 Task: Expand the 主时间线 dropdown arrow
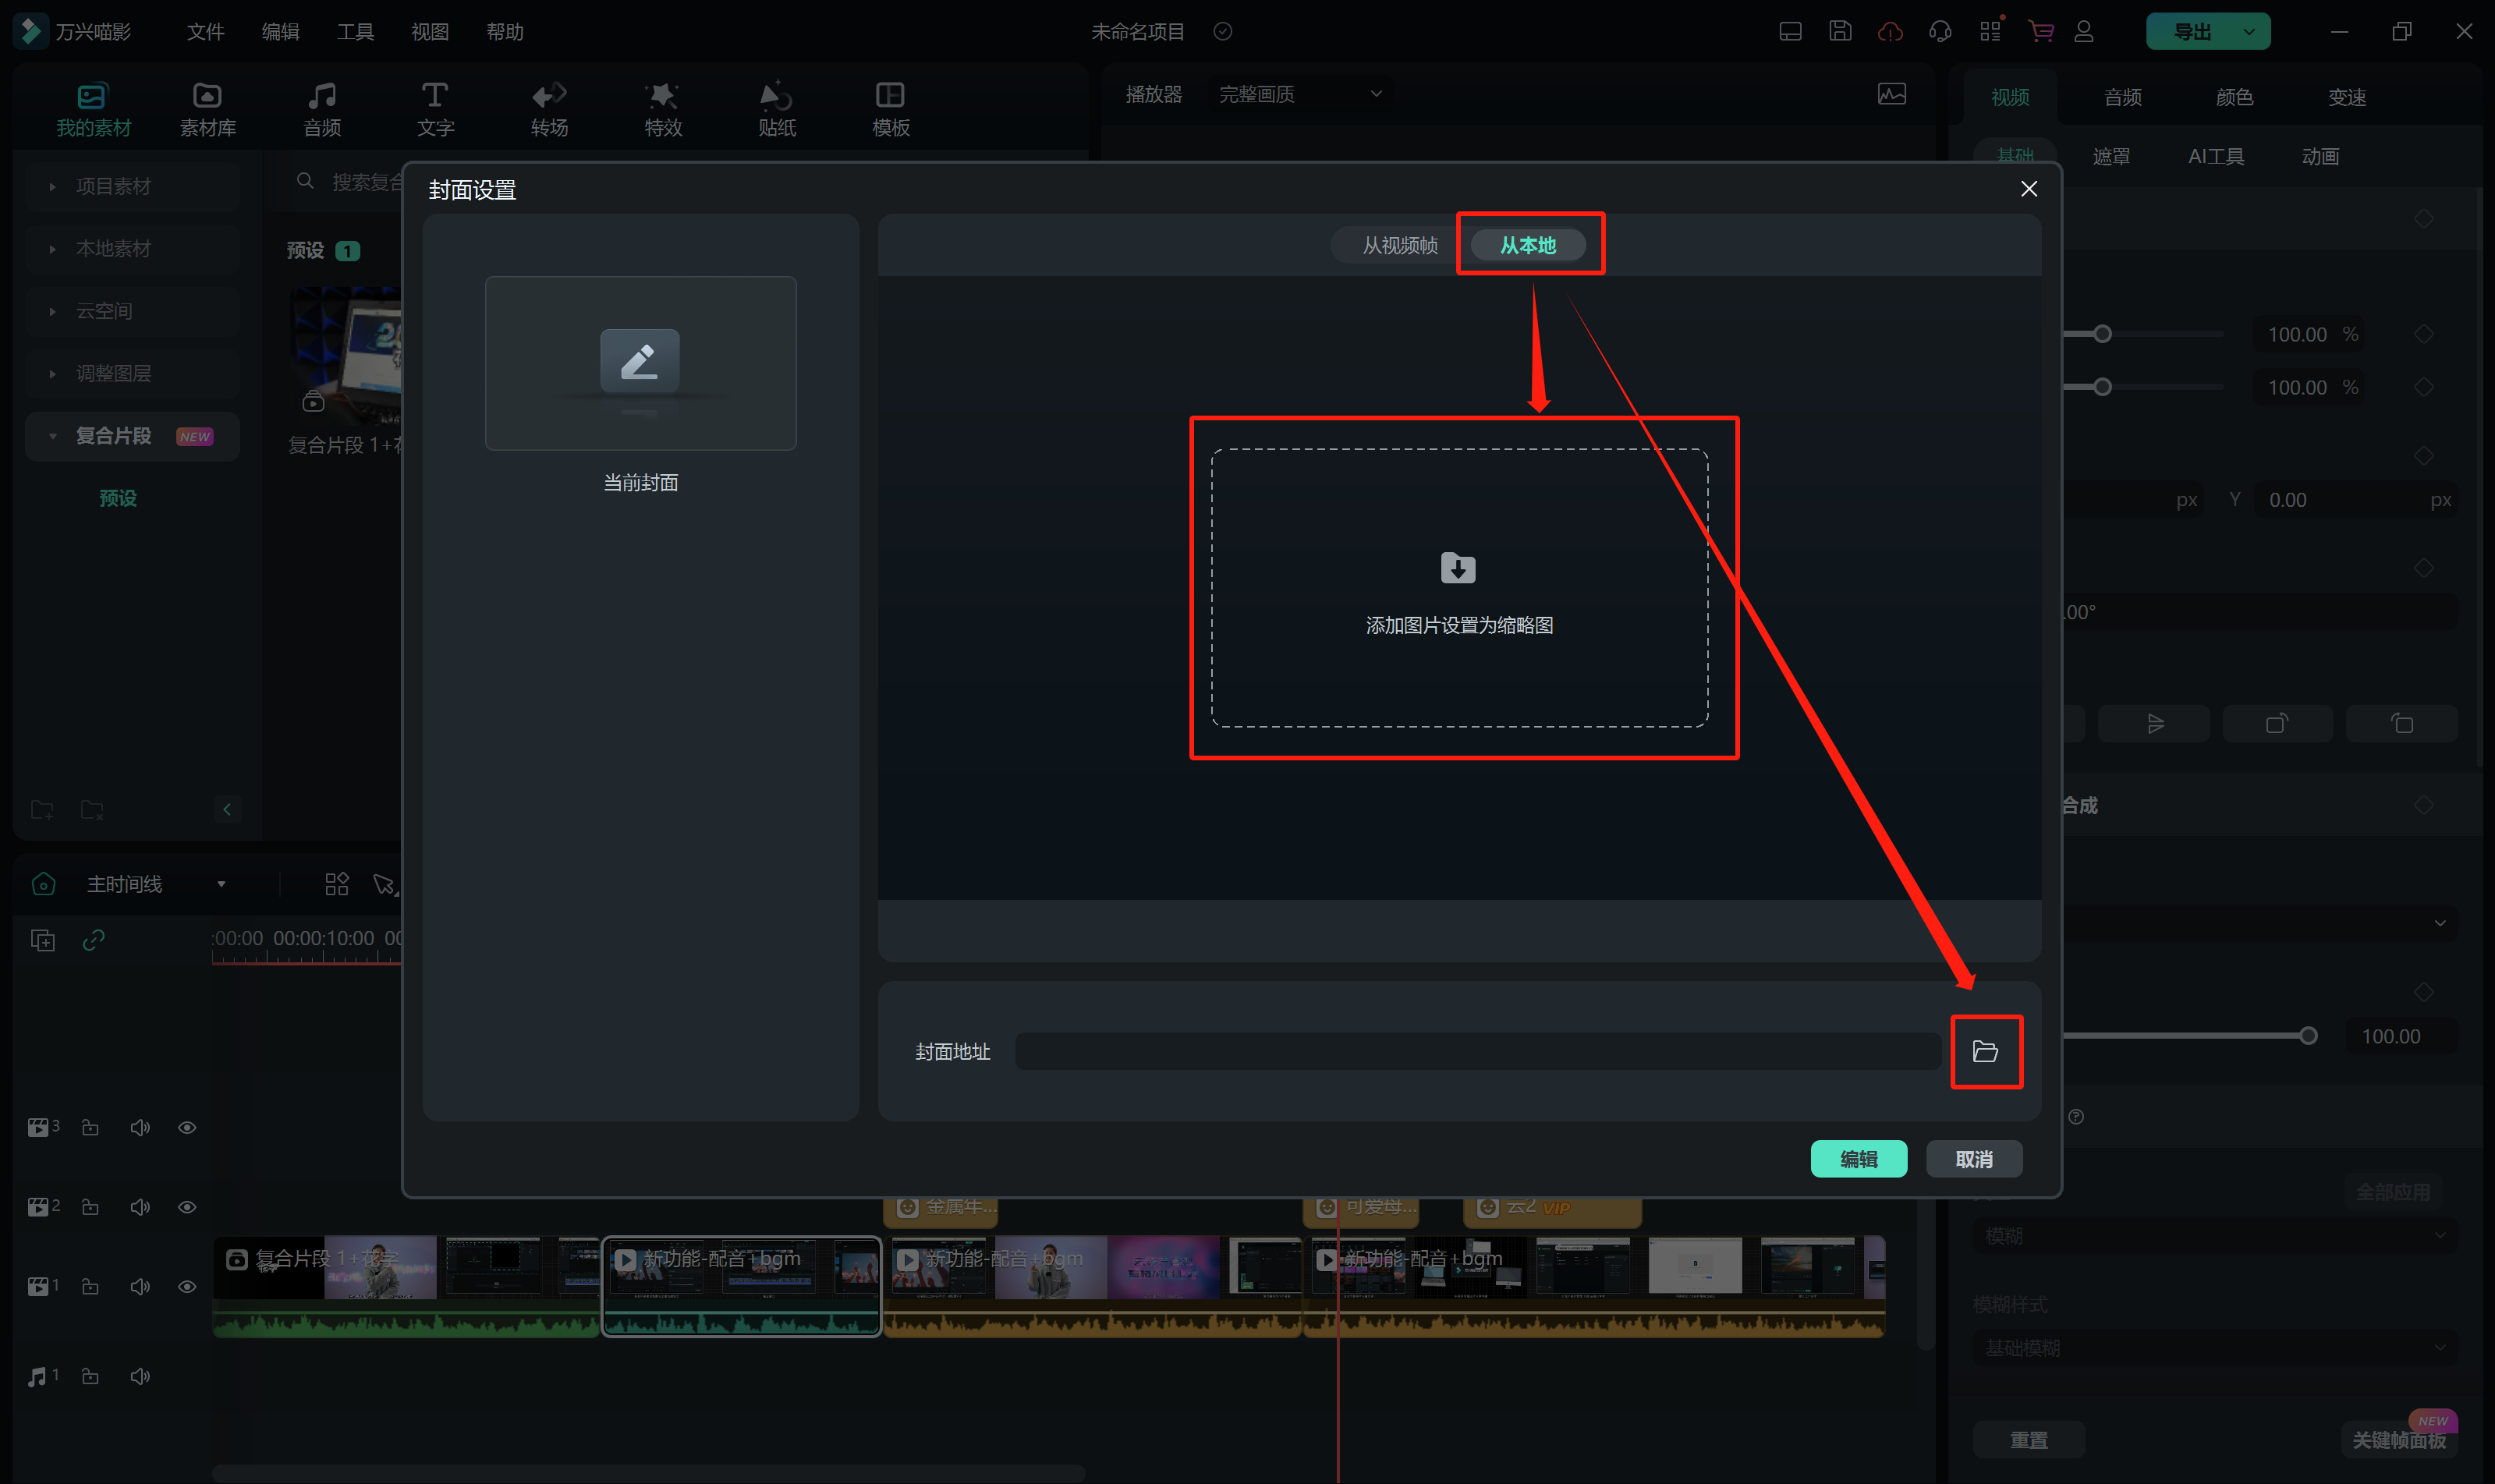tap(221, 884)
